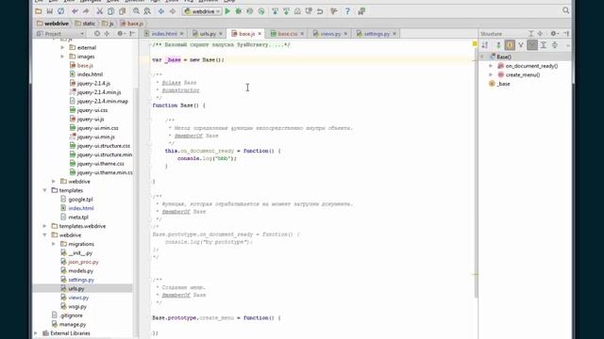604x339 pixels.
Task: Hide the Structure tool window
Action: [566, 34]
